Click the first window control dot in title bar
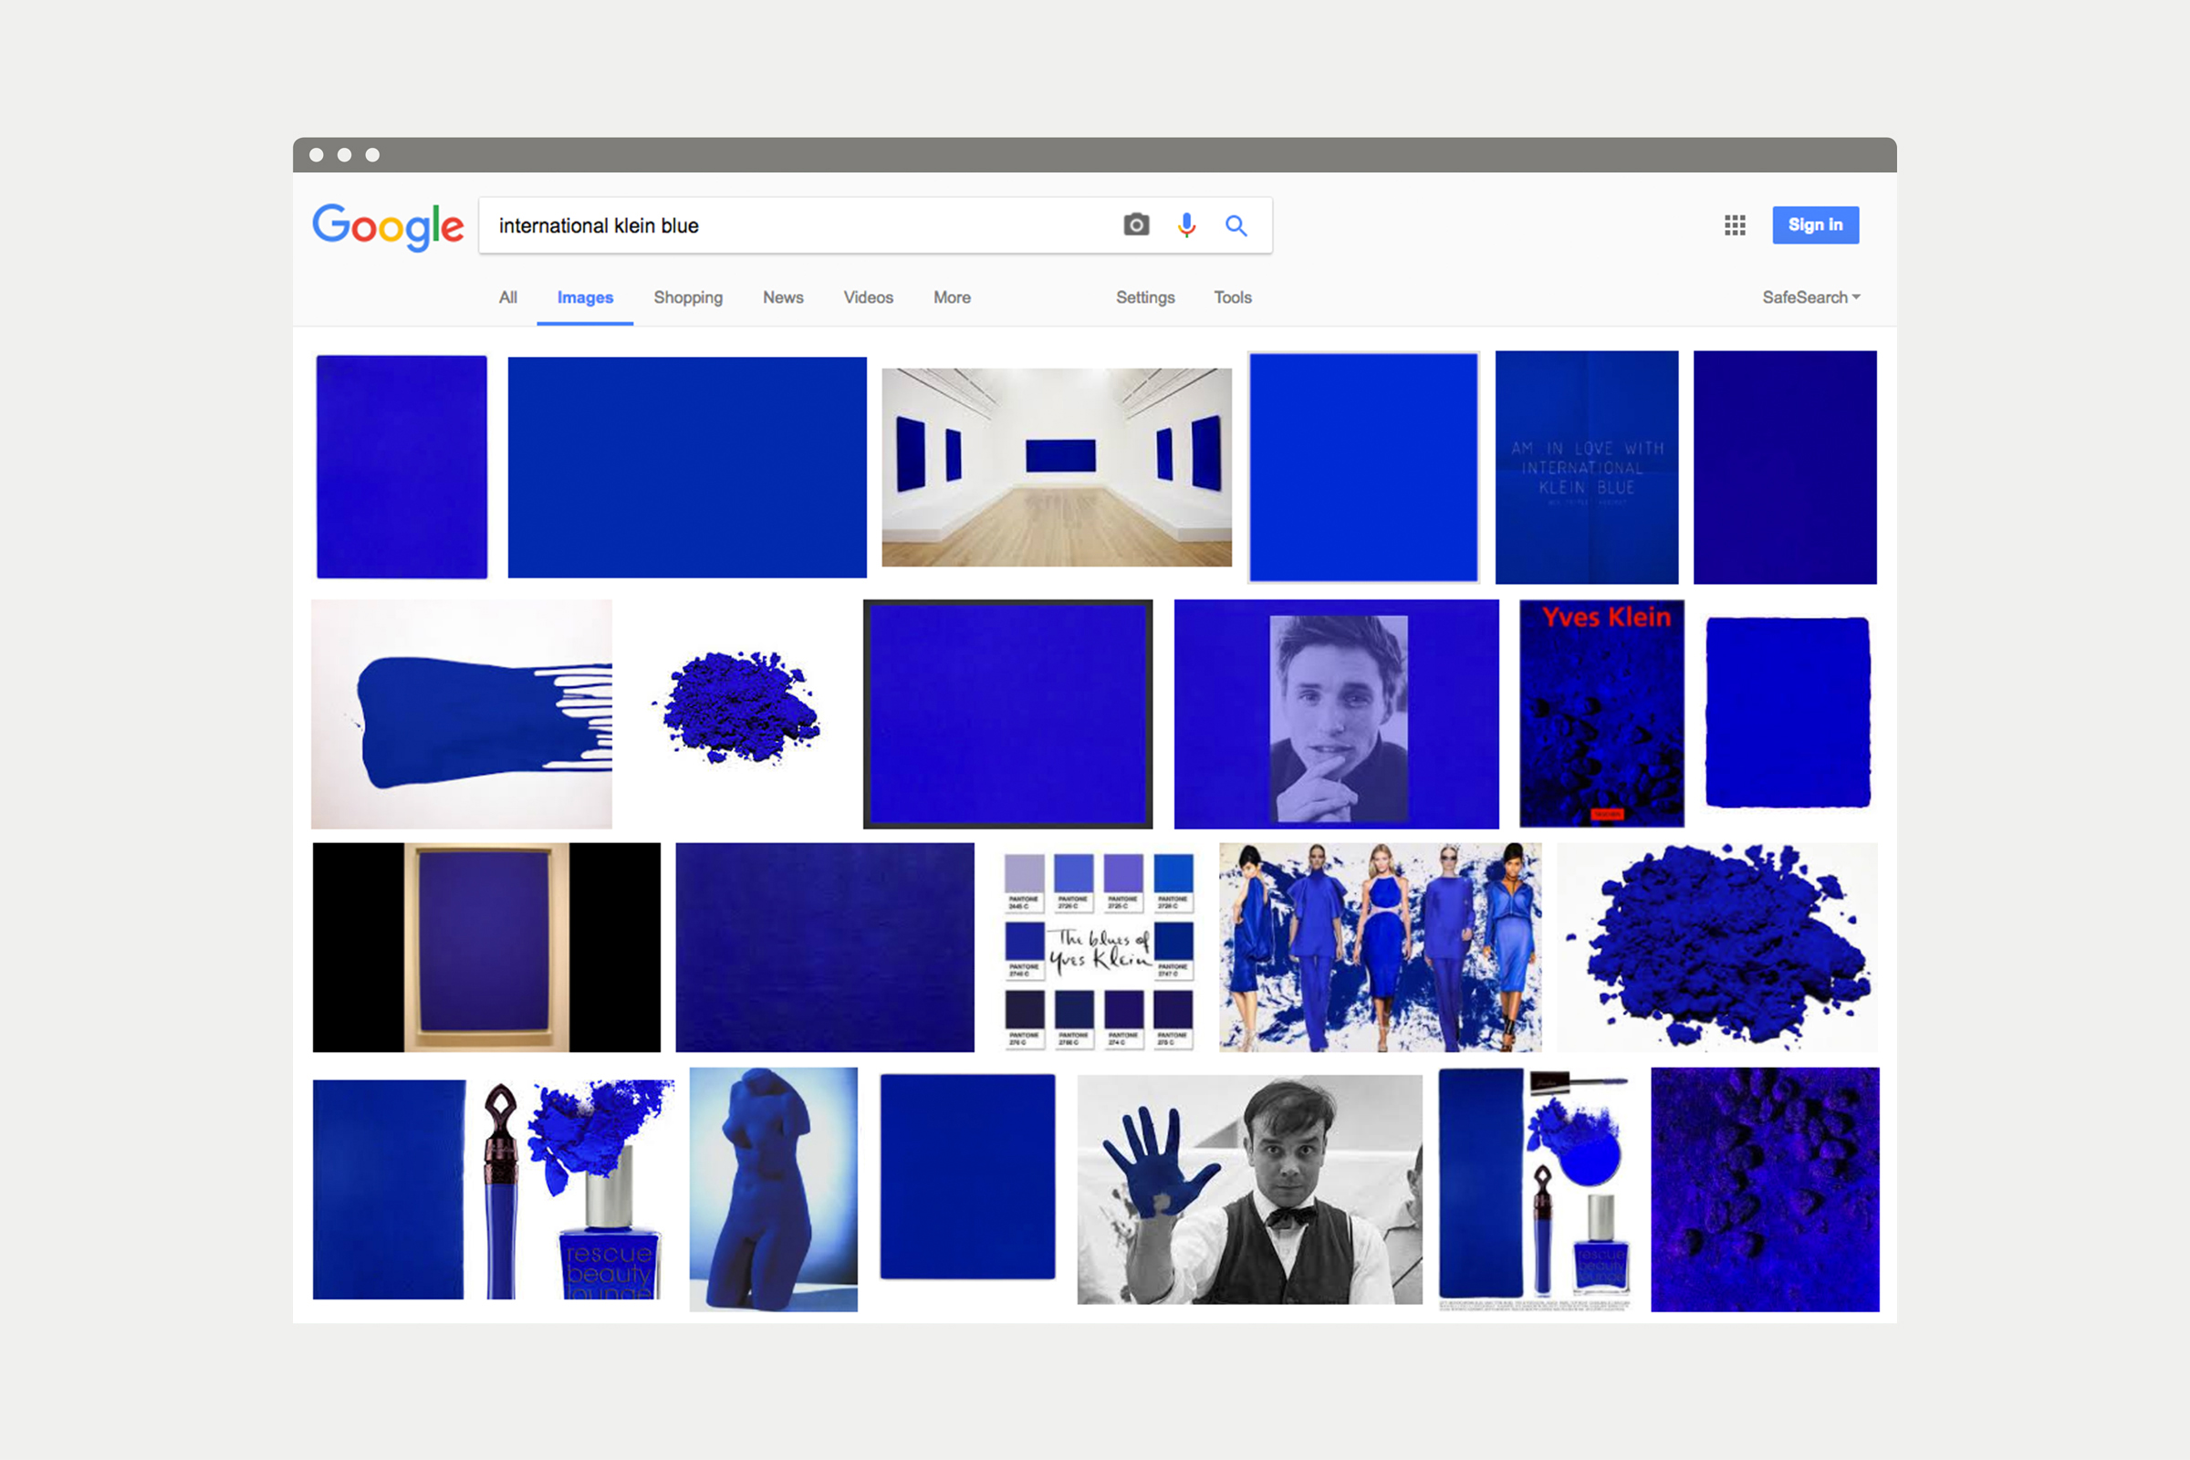This screenshot has height=1460, width=2190. click(317, 154)
